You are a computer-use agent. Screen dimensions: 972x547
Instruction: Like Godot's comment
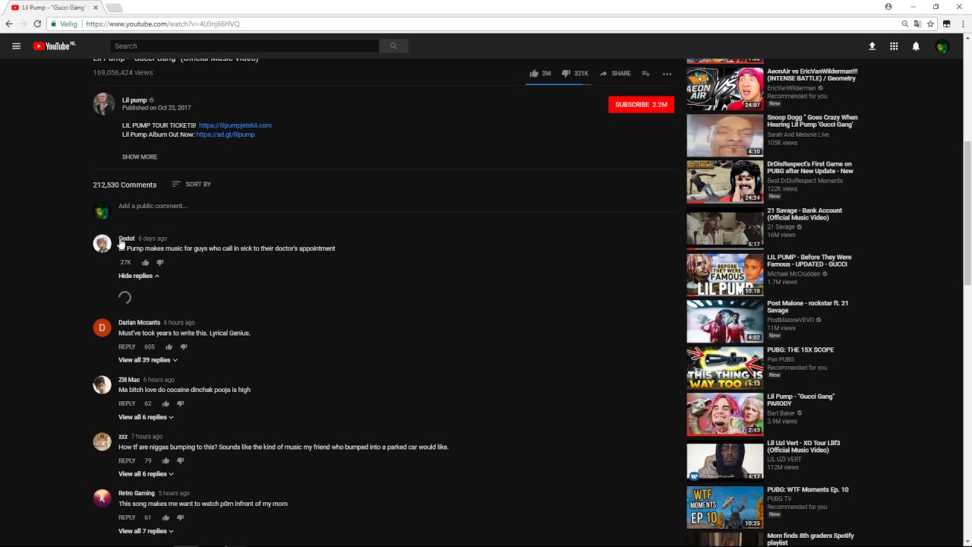point(145,262)
